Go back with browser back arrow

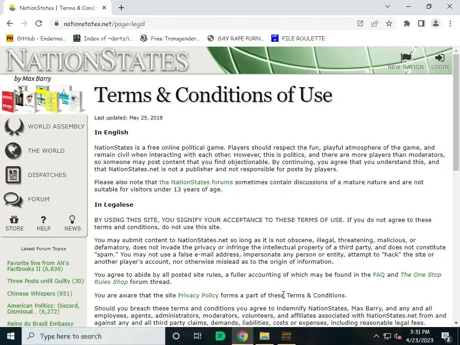(10, 24)
